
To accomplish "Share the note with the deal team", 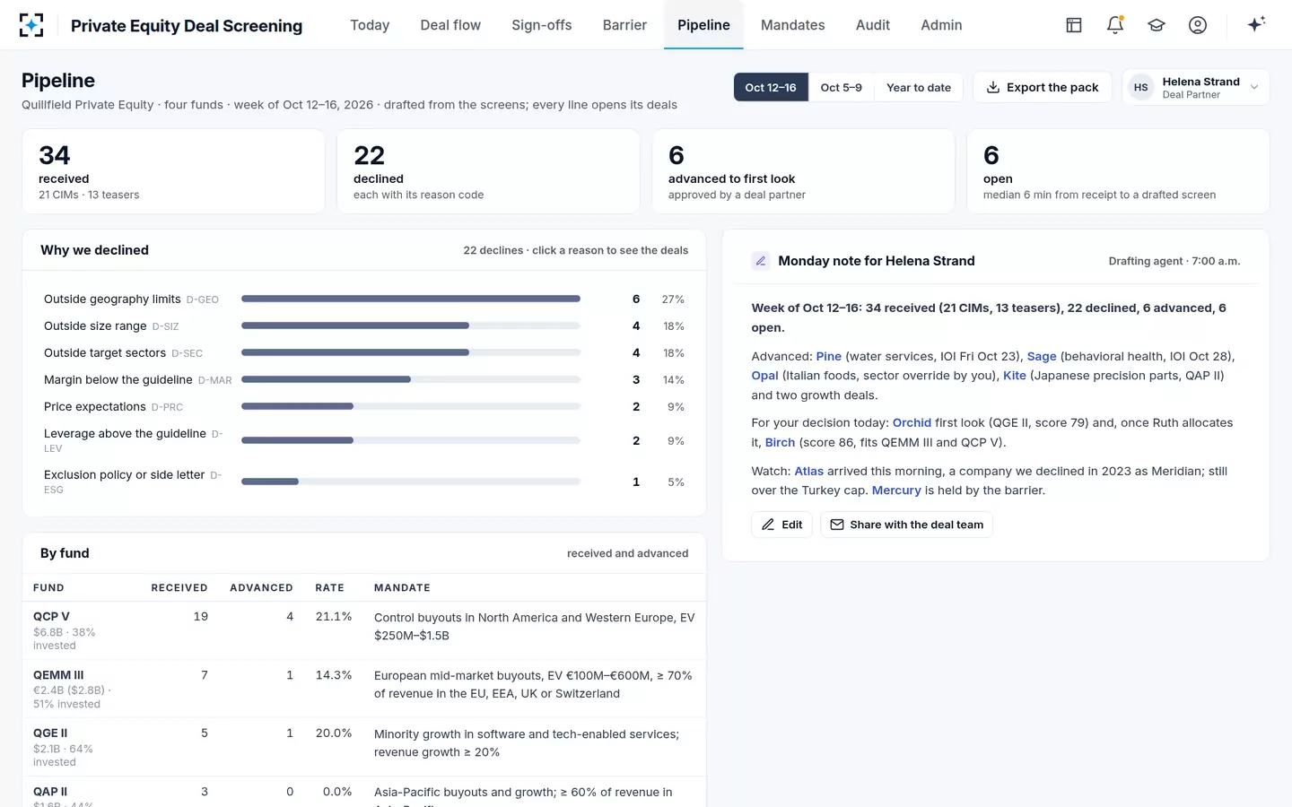I will tap(907, 525).
